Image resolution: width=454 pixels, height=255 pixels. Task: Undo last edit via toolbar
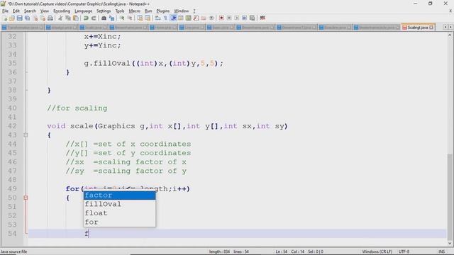tap(86, 18)
